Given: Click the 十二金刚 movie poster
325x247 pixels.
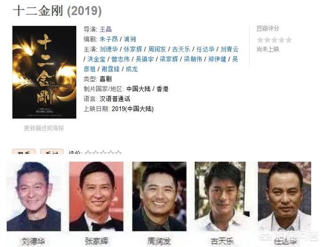Looking at the screenshot, I should click(44, 72).
